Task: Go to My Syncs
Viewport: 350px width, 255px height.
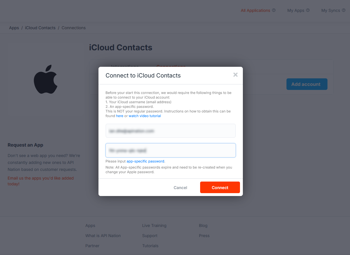Action: [331, 10]
